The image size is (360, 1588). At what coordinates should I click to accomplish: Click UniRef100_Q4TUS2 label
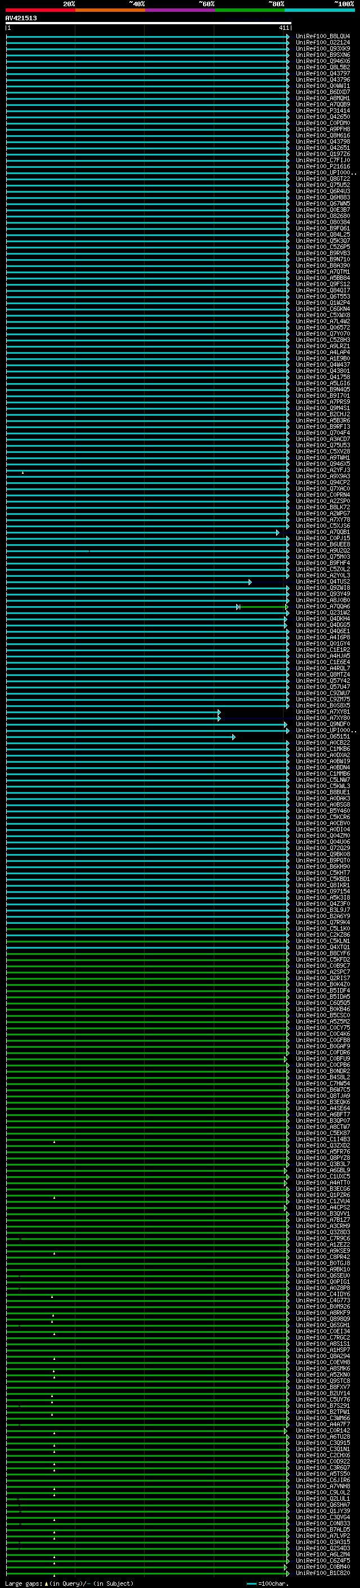pyautogui.click(x=322, y=581)
